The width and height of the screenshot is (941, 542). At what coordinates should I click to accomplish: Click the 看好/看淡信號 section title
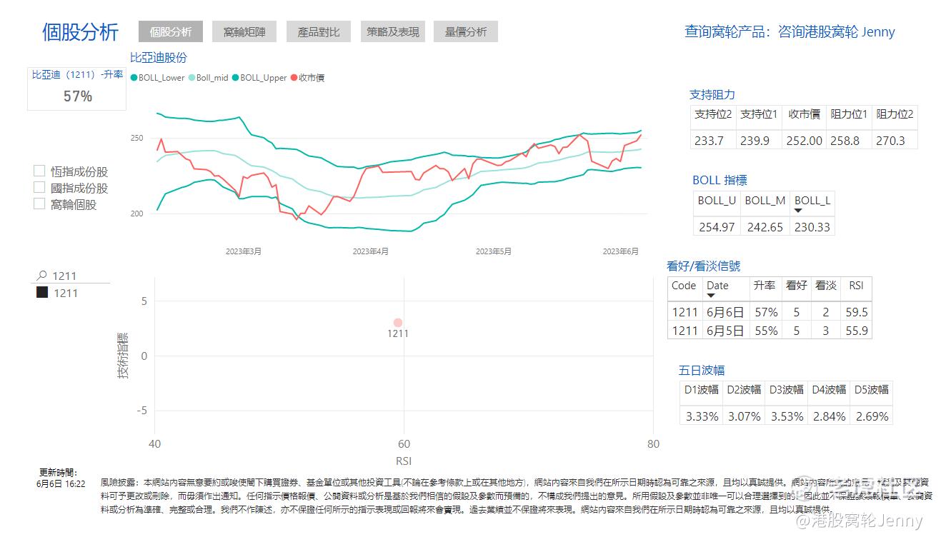pos(704,266)
